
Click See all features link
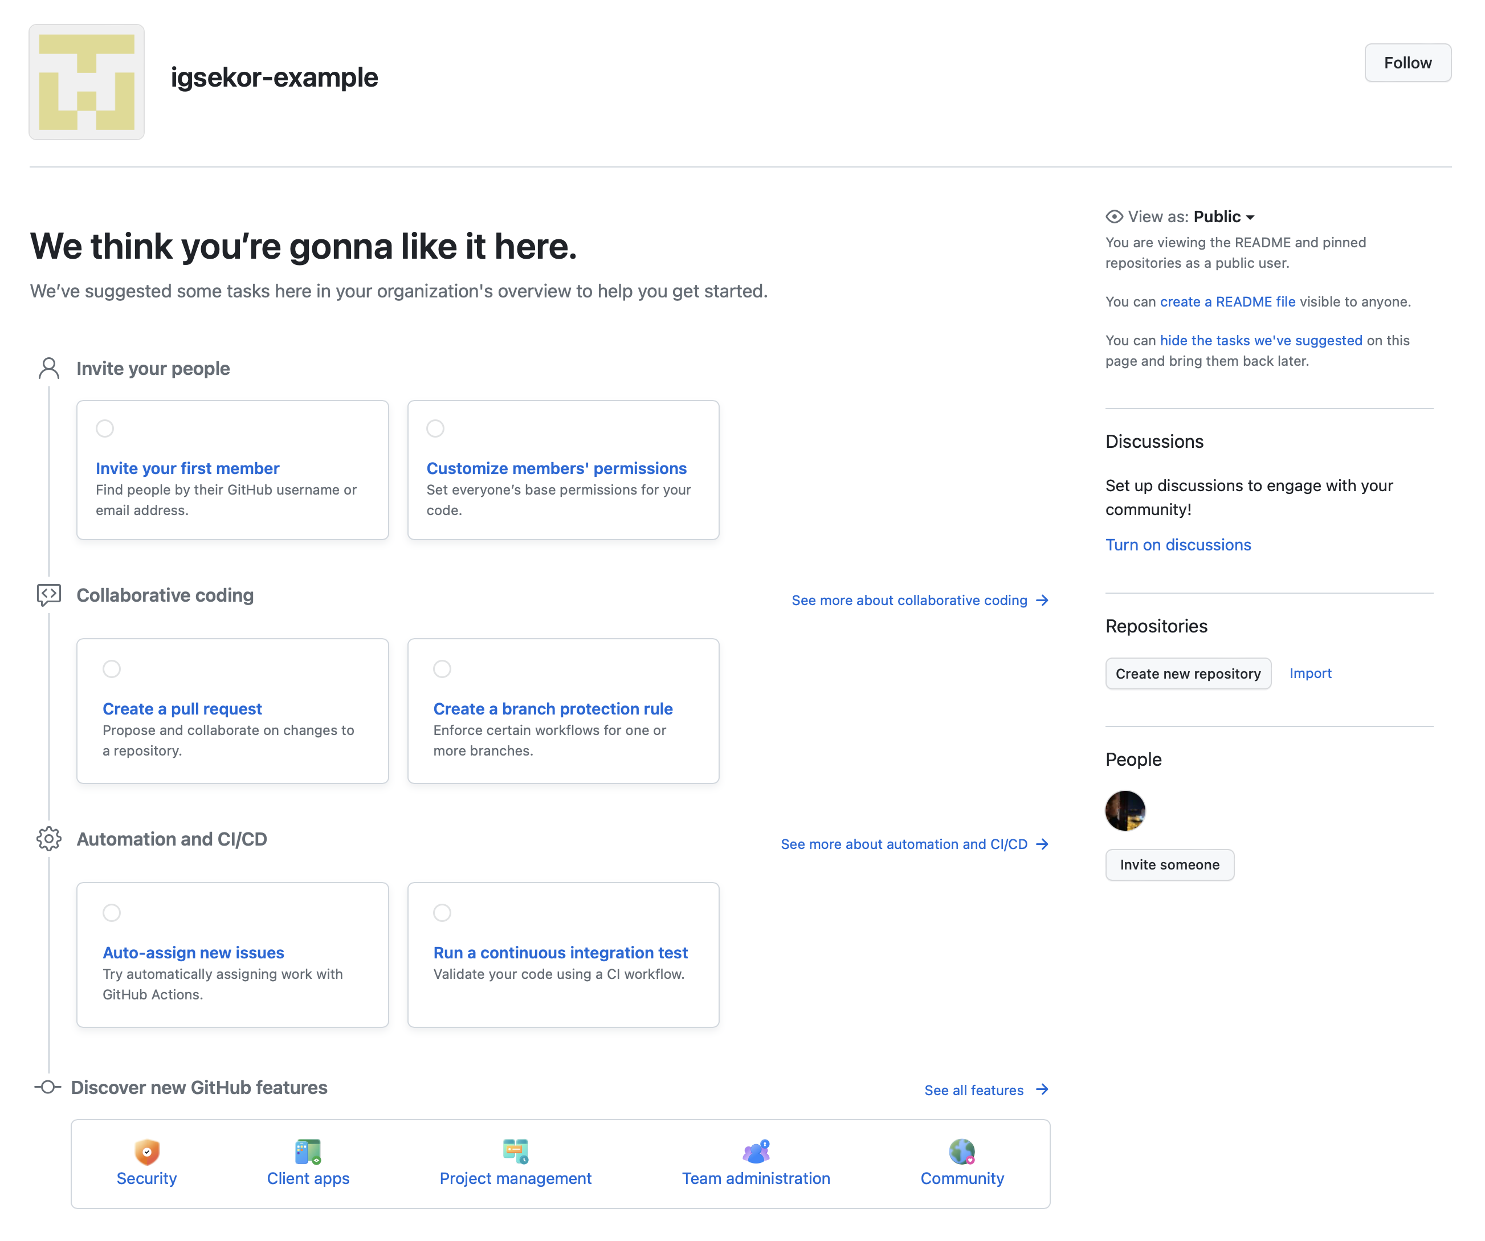pyautogui.click(x=974, y=1091)
